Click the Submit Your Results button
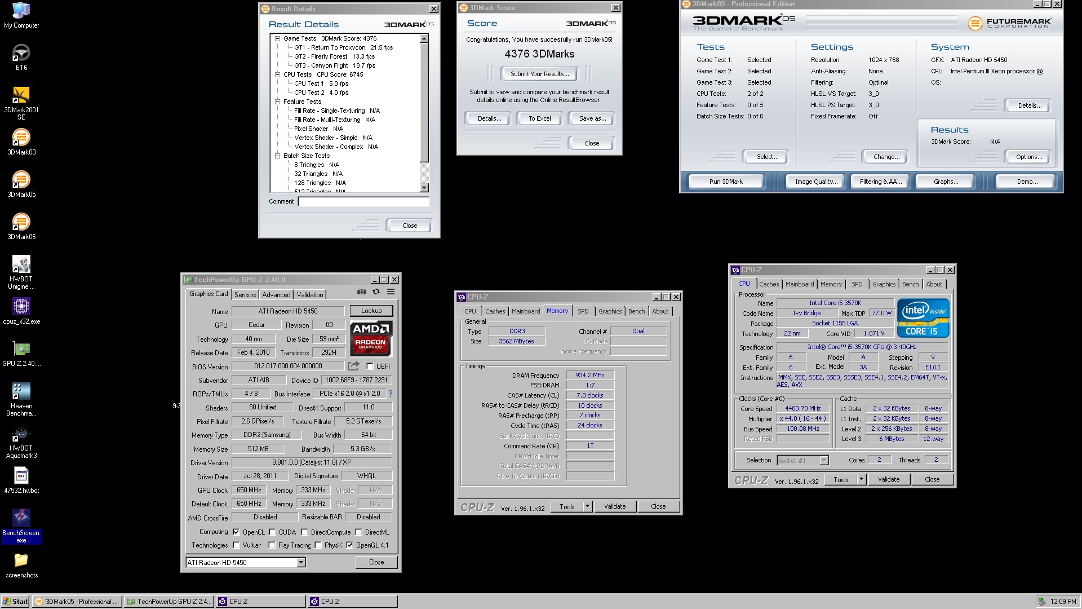 coord(539,74)
